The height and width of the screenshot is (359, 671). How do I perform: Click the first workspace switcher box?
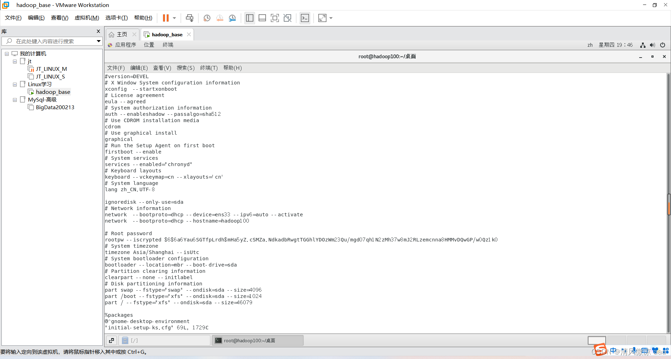(597, 341)
